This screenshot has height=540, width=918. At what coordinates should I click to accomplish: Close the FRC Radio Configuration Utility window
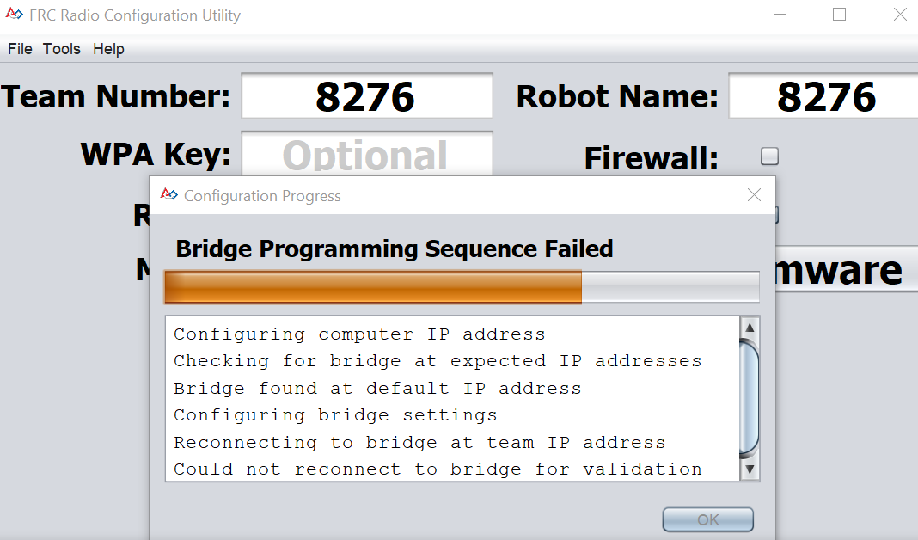[x=899, y=15]
